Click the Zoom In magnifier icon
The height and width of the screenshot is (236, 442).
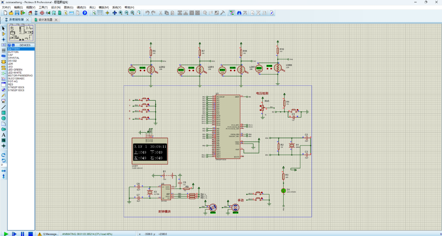(121, 13)
